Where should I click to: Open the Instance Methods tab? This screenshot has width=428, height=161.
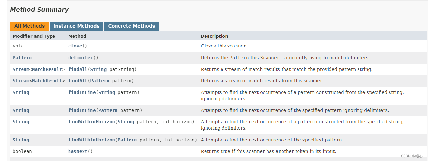76,26
